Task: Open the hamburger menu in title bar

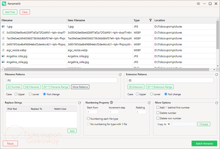Action: 198,4
